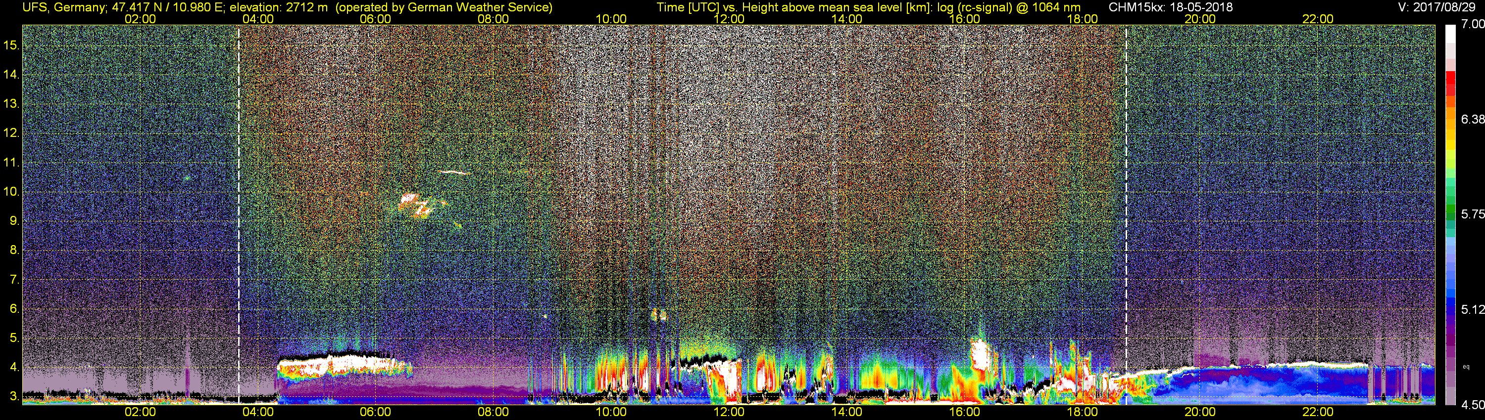The width and height of the screenshot is (1485, 420).
Task: Click the '04:00' label on the upper time axis
Action: pyautogui.click(x=258, y=19)
